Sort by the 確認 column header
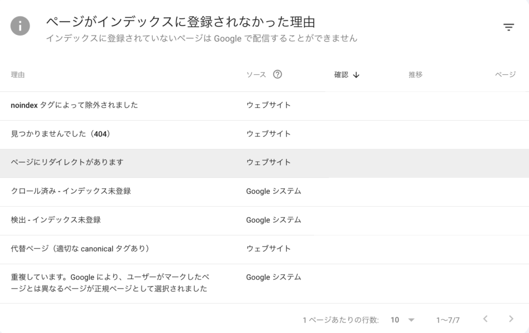The width and height of the screenshot is (529, 333). point(341,75)
